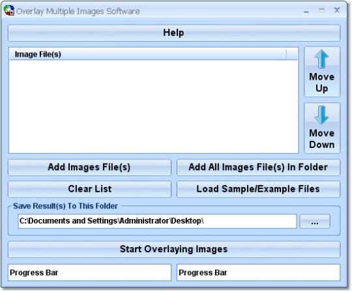Click Add All Images File(s) In Folder
This screenshot has height=292, width=352.
coord(258,168)
